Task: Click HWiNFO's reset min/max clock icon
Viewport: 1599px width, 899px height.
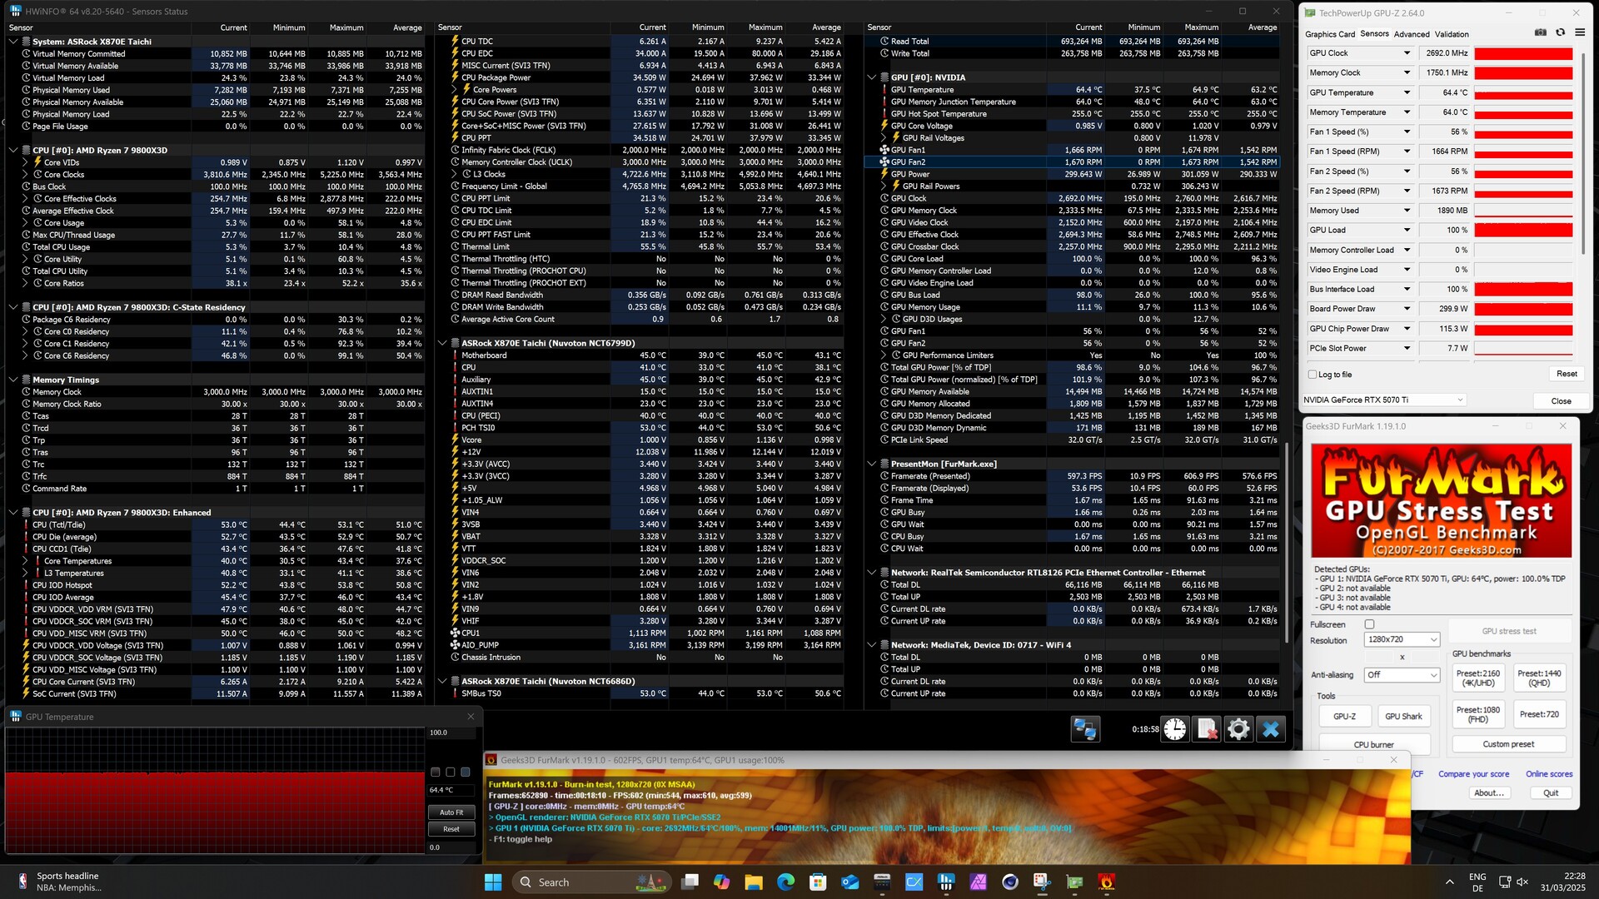Action: (x=1174, y=729)
